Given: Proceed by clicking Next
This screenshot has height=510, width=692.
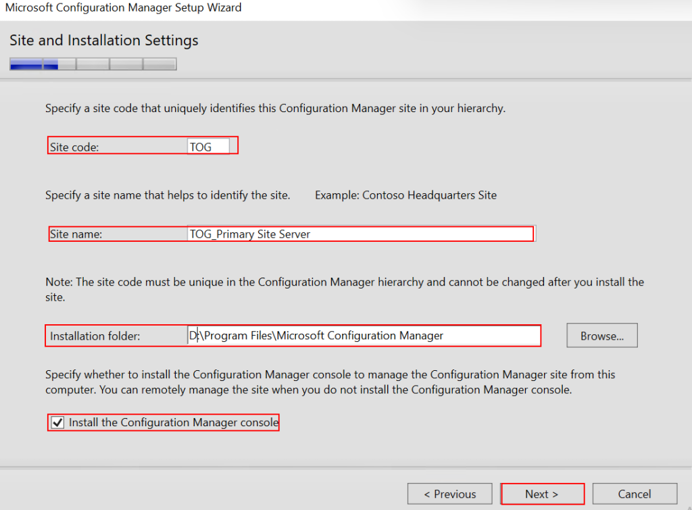Looking at the screenshot, I should (x=542, y=494).
